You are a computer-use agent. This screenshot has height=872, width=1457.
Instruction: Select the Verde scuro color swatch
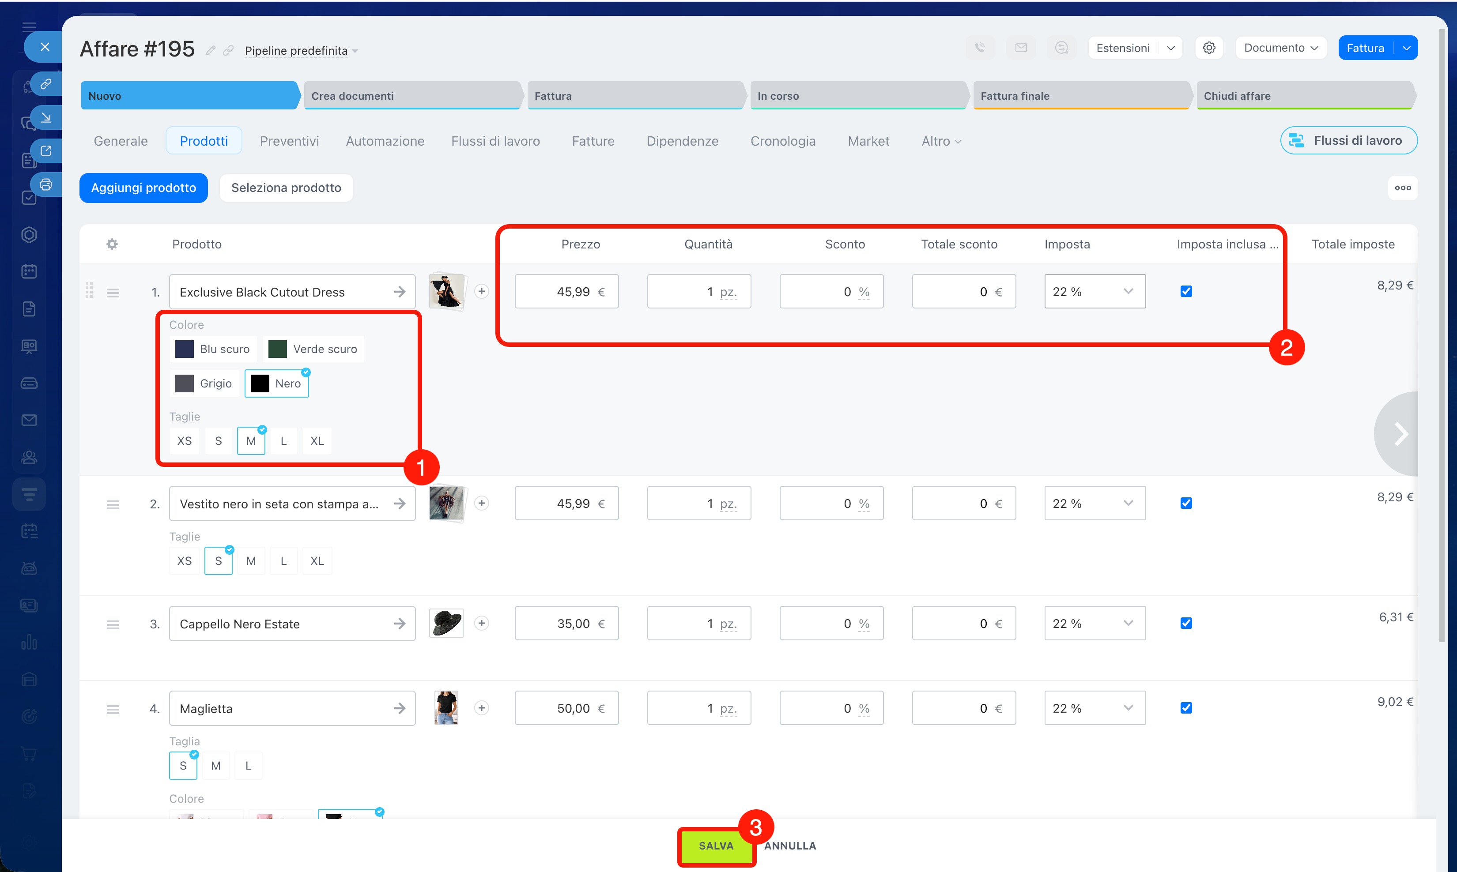(313, 349)
